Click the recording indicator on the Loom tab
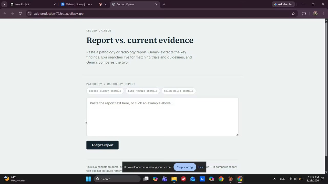This screenshot has height=184, width=328. coord(100,4)
